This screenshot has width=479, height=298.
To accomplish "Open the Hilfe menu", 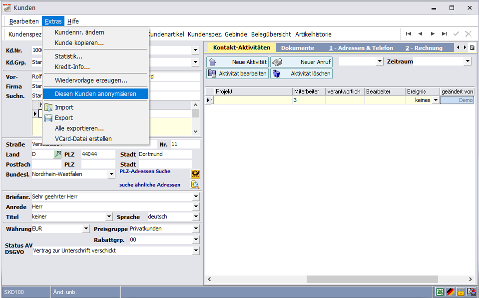I will pos(73,21).
